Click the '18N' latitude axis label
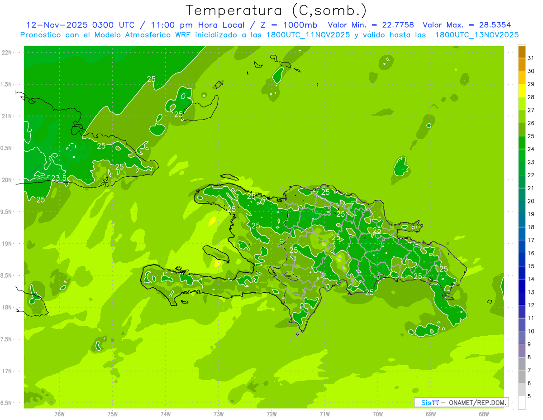543x420 pixels. [8, 307]
